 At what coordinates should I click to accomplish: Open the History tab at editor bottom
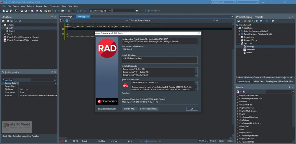pyautogui.click(x=230, y=141)
